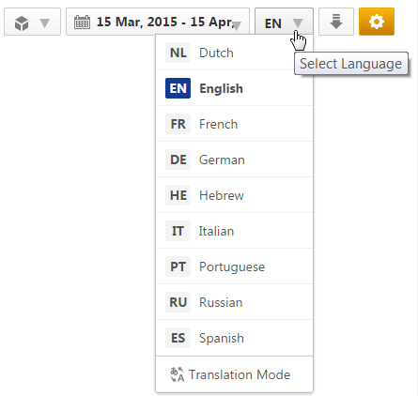The height and width of the screenshot is (396, 418).
Task: Click the calendar icon in date range
Action: tap(82, 23)
